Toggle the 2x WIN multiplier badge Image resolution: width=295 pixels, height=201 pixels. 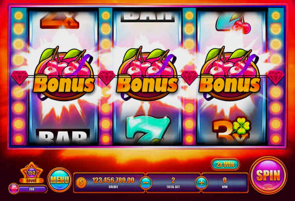(225, 164)
